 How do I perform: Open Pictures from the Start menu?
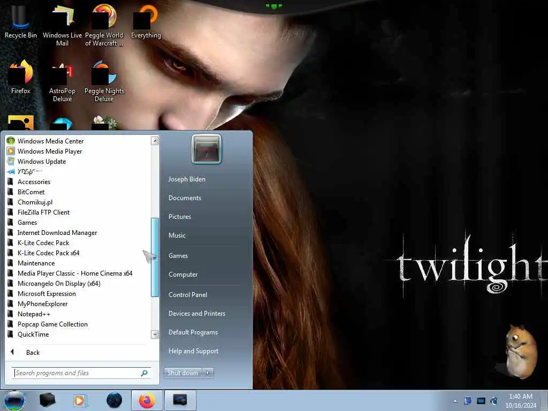point(180,217)
